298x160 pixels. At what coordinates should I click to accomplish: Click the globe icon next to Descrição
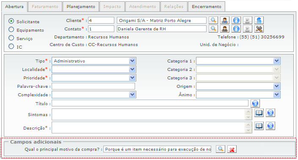270,126
